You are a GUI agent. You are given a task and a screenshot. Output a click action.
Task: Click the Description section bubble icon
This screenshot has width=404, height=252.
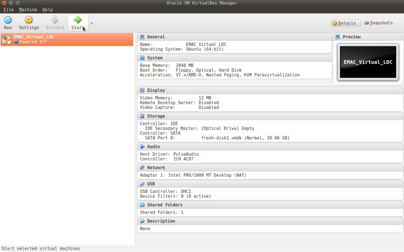142,221
